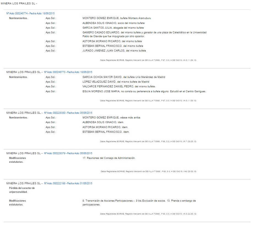Click '17. Reuniones del Consejo de Administración' text

point(109,158)
